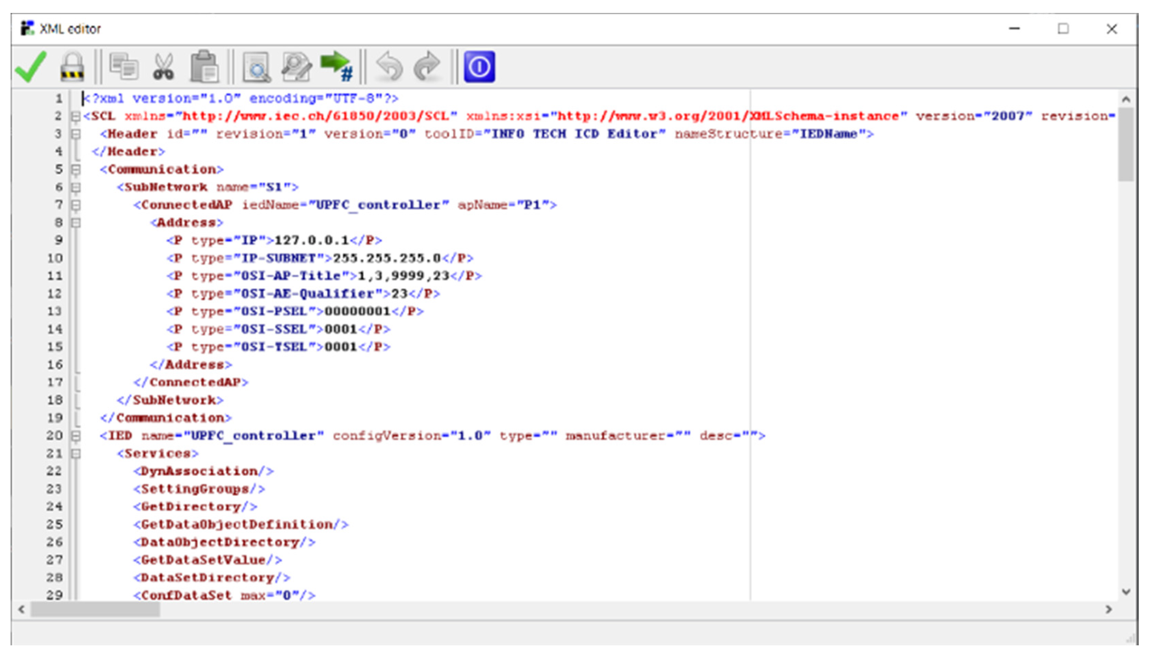Toggle the padlock read-only icon
This screenshot has height=658, width=1149.
pyautogui.click(x=72, y=67)
